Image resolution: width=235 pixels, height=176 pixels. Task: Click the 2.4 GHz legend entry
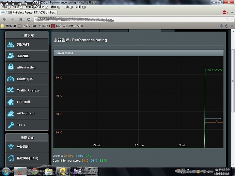(69, 156)
